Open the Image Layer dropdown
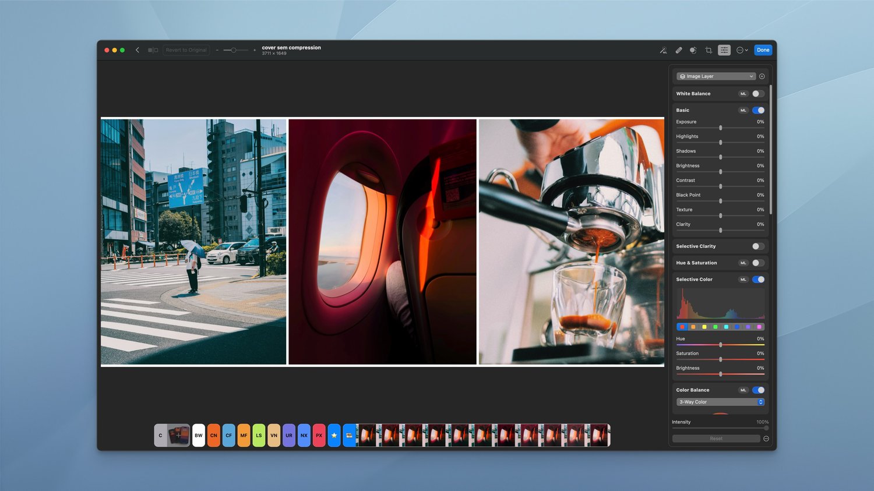Screen dimensions: 874x491 tap(716, 76)
